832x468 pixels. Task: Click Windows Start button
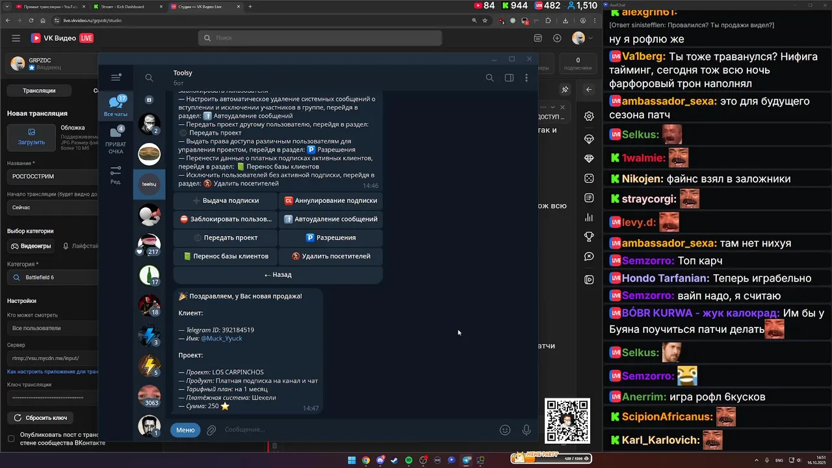352,460
